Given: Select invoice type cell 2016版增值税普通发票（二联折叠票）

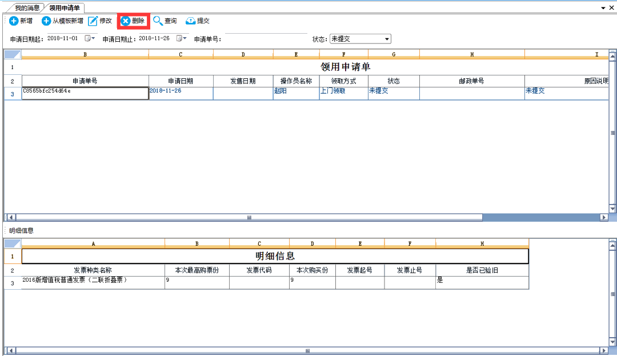Looking at the screenshot, I should [93, 282].
